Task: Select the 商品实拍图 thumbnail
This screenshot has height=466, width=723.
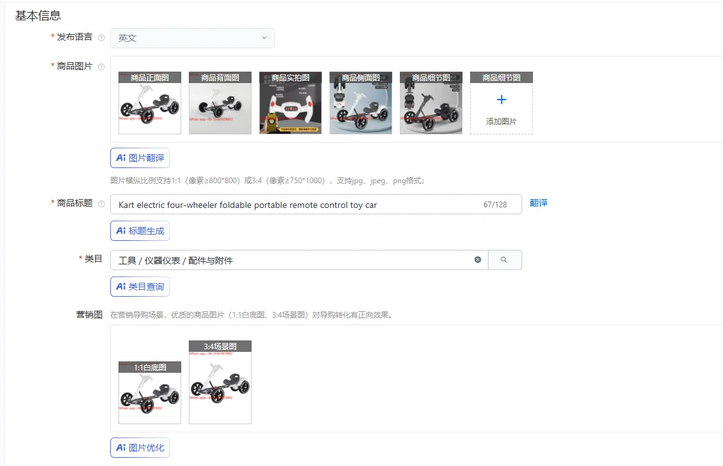Action: coord(290,103)
